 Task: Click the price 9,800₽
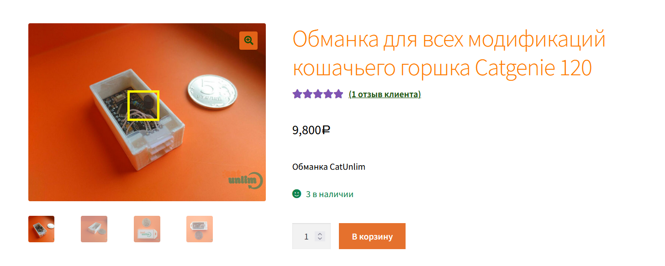click(x=311, y=130)
